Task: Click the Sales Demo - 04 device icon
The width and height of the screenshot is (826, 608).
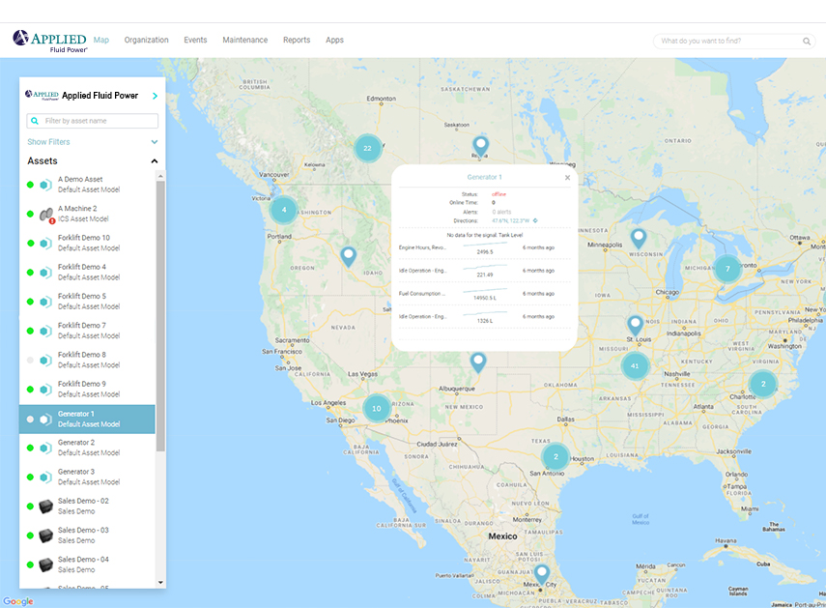Action: [x=46, y=565]
